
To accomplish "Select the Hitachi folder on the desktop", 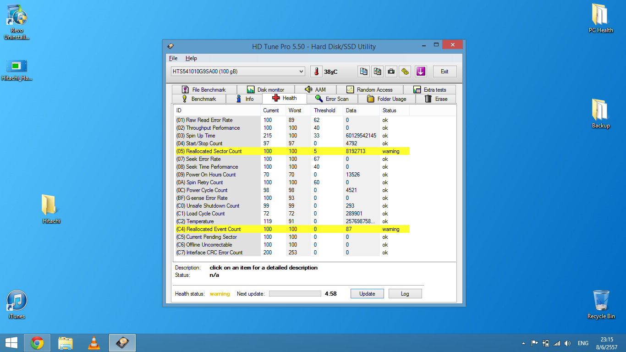I will click(51, 209).
